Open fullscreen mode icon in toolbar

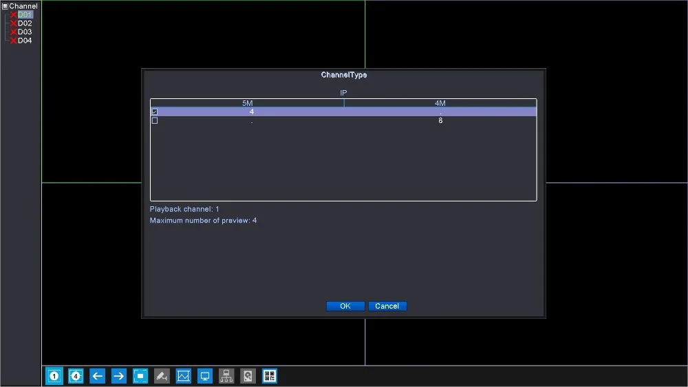click(x=140, y=376)
